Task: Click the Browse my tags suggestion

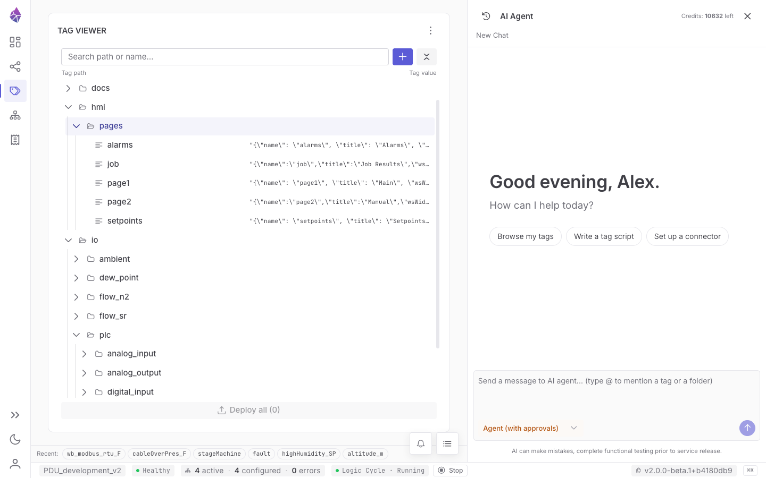Action: click(526, 236)
